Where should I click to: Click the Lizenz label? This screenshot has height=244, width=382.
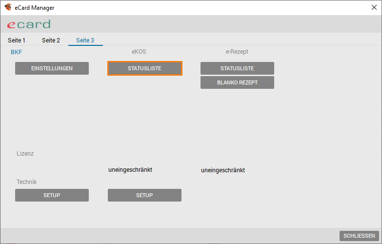[25, 154]
